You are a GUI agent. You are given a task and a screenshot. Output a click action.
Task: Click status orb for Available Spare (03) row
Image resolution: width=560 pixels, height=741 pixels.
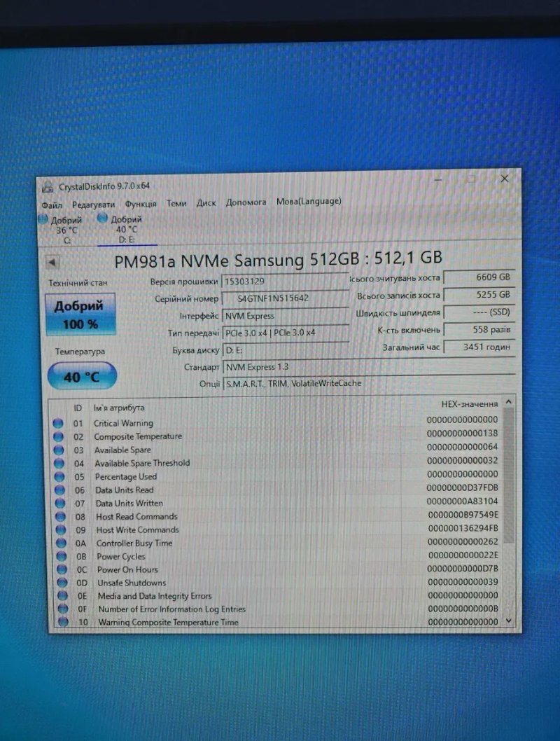[59, 450]
